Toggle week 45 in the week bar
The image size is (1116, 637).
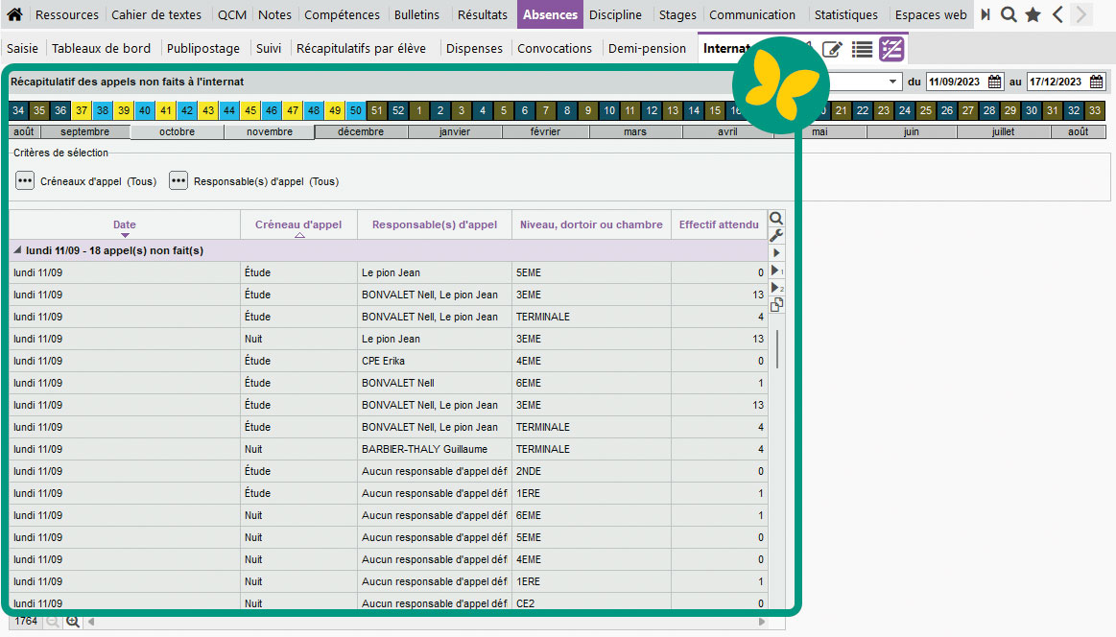point(250,110)
